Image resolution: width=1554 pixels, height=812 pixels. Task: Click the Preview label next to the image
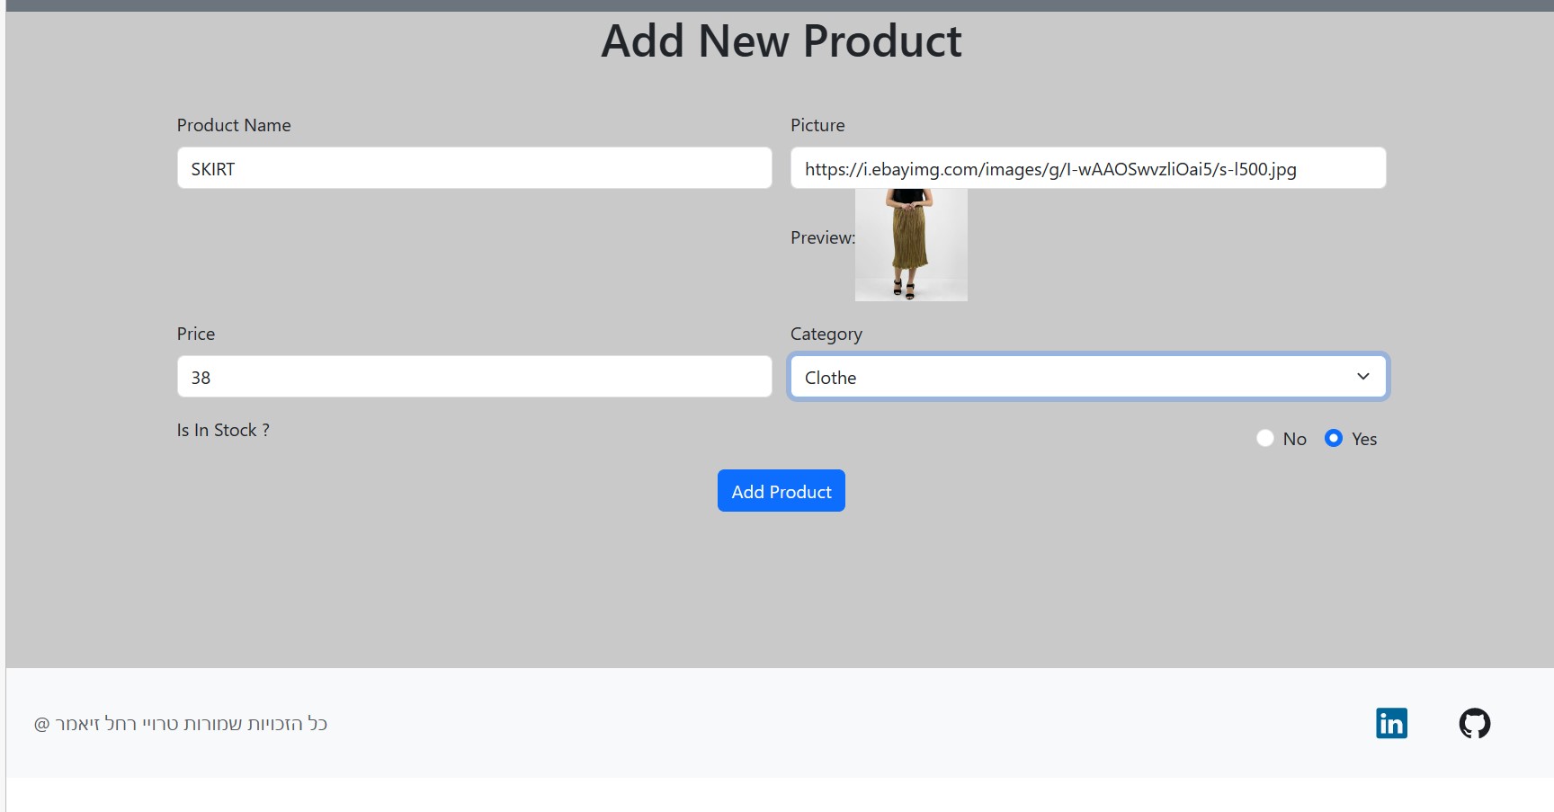point(820,238)
